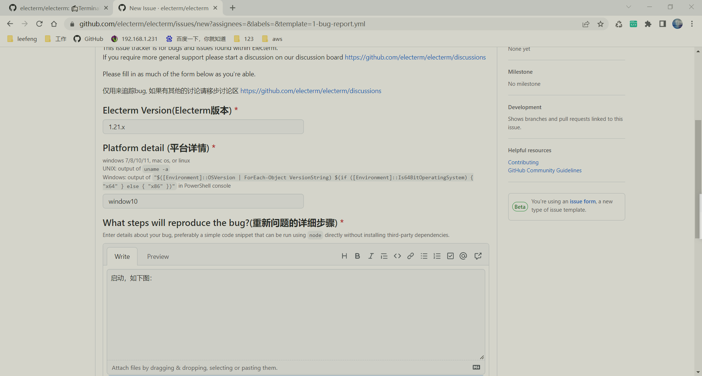The height and width of the screenshot is (376, 702).
Task: Open the 123 bookmark folder
Action: [x=244, y=39]
